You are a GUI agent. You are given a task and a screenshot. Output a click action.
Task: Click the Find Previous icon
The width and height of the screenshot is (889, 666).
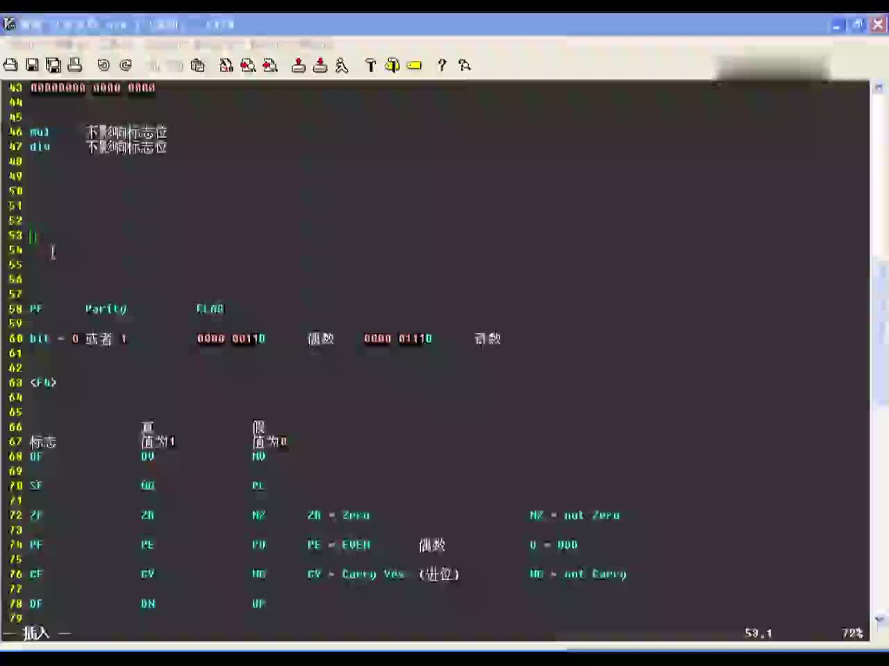coord(270,65)
